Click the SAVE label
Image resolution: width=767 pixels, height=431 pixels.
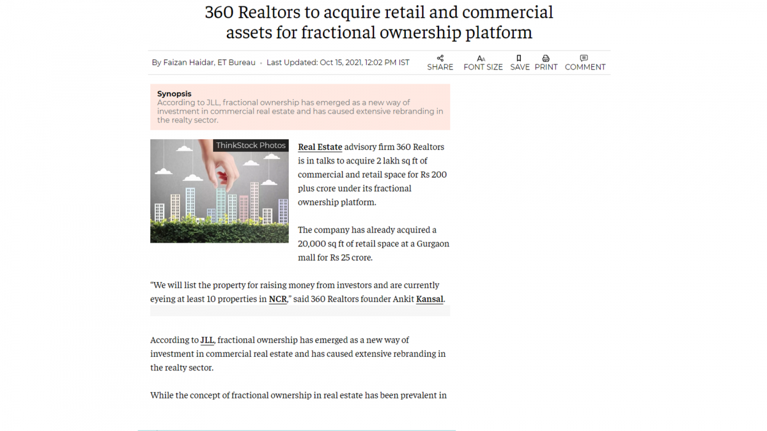[x=520, y=67]
